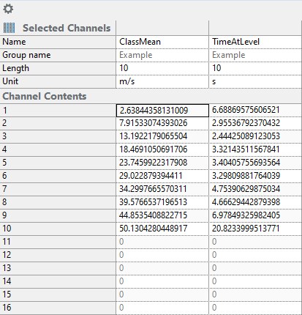Viewport: 302px width, 315px height.
Task: Click ClassMean value 50.1304280448917
Action: [162, 229]
